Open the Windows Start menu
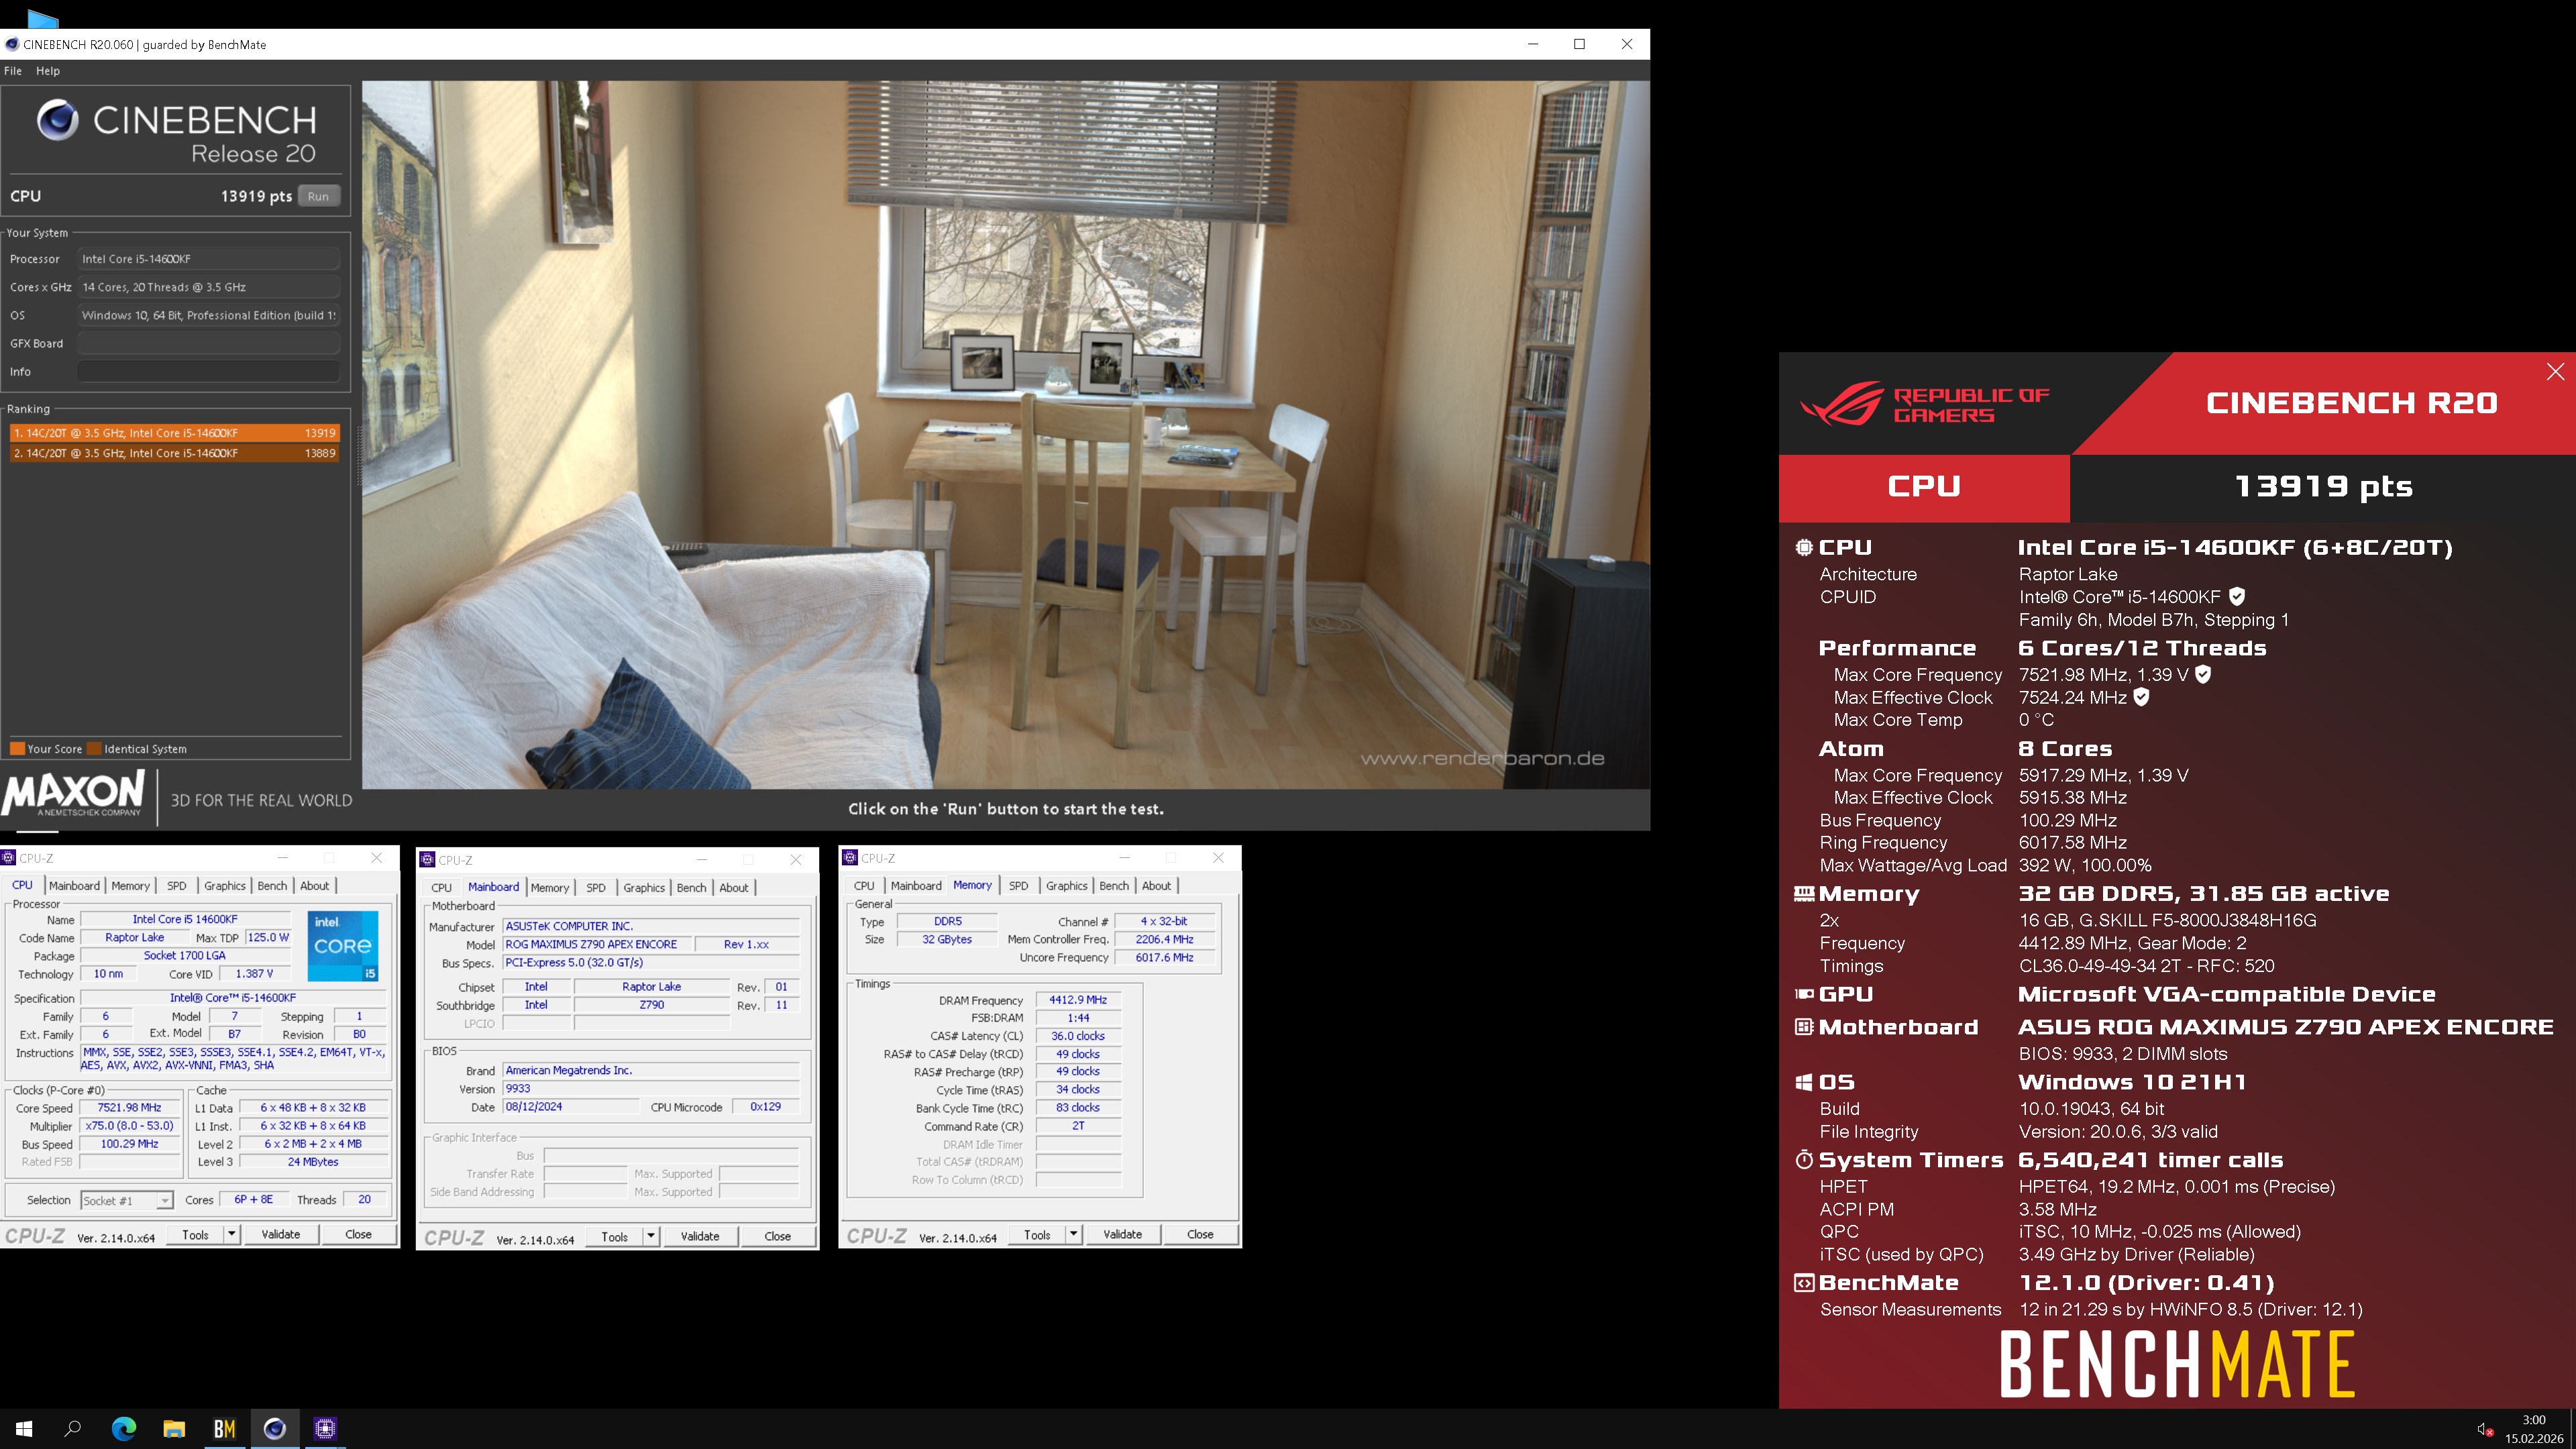 24,1428
